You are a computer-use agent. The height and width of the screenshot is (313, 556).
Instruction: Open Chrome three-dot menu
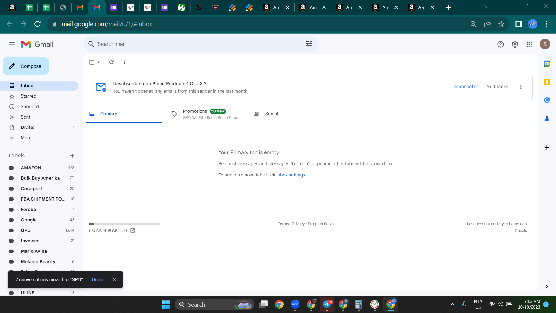pos(546,24)
